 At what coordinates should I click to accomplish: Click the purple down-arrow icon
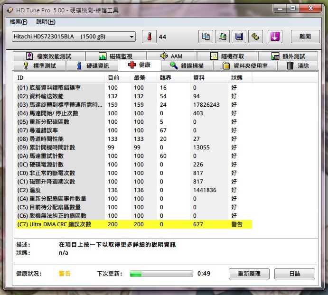point(275,37)
